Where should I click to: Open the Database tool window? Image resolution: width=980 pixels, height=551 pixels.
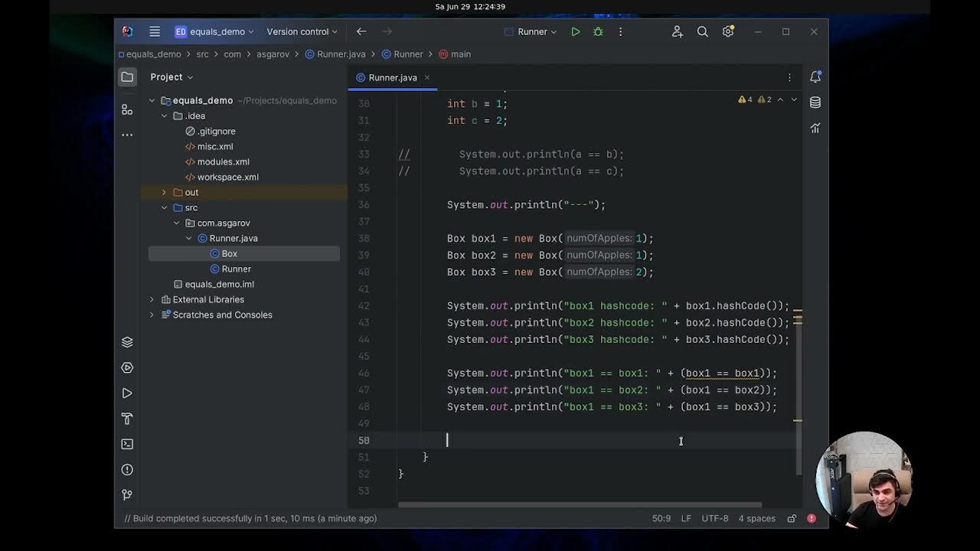[x=815, y=102]
